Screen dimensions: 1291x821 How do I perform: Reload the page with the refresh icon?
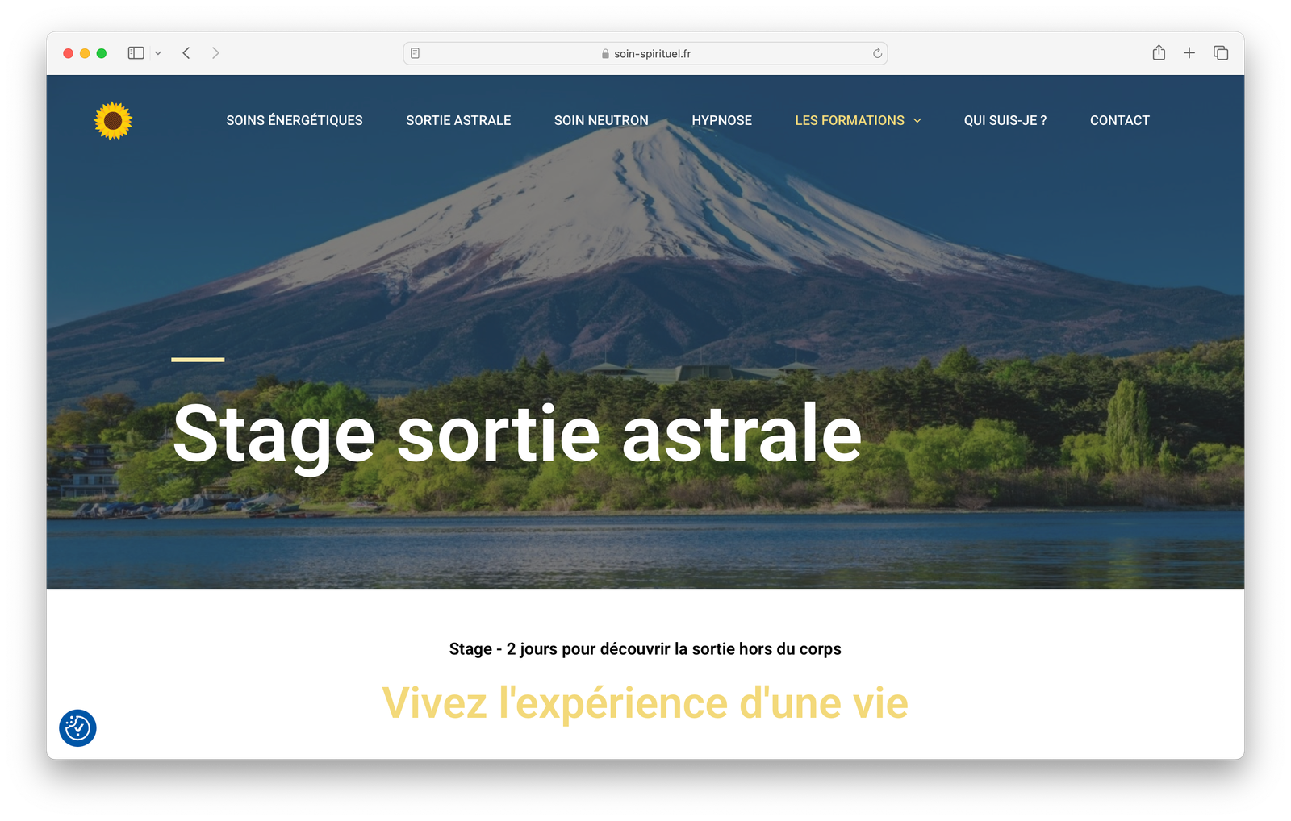(x=877, y=53)
